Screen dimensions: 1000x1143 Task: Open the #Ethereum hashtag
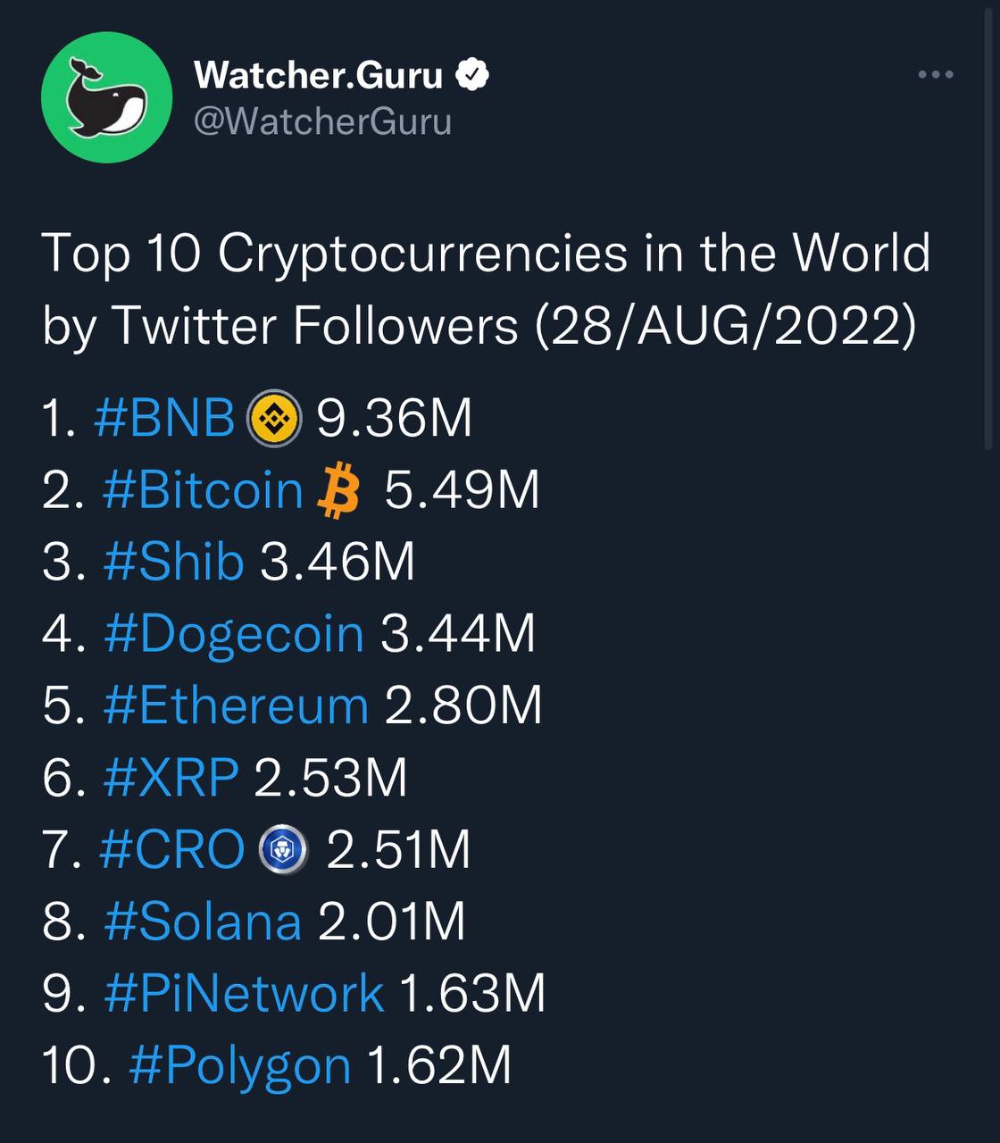pyautogui.click(x=236, y=705)
